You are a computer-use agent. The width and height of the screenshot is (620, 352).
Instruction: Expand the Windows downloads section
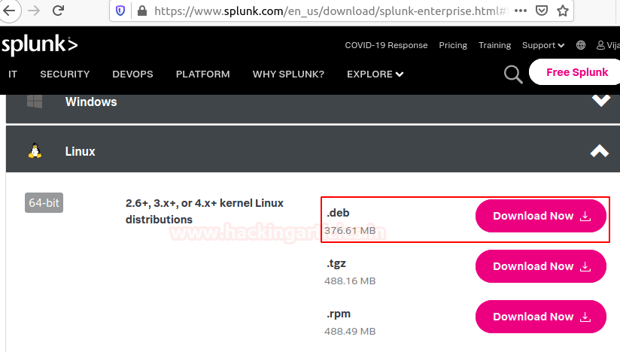tap(600, 101)
